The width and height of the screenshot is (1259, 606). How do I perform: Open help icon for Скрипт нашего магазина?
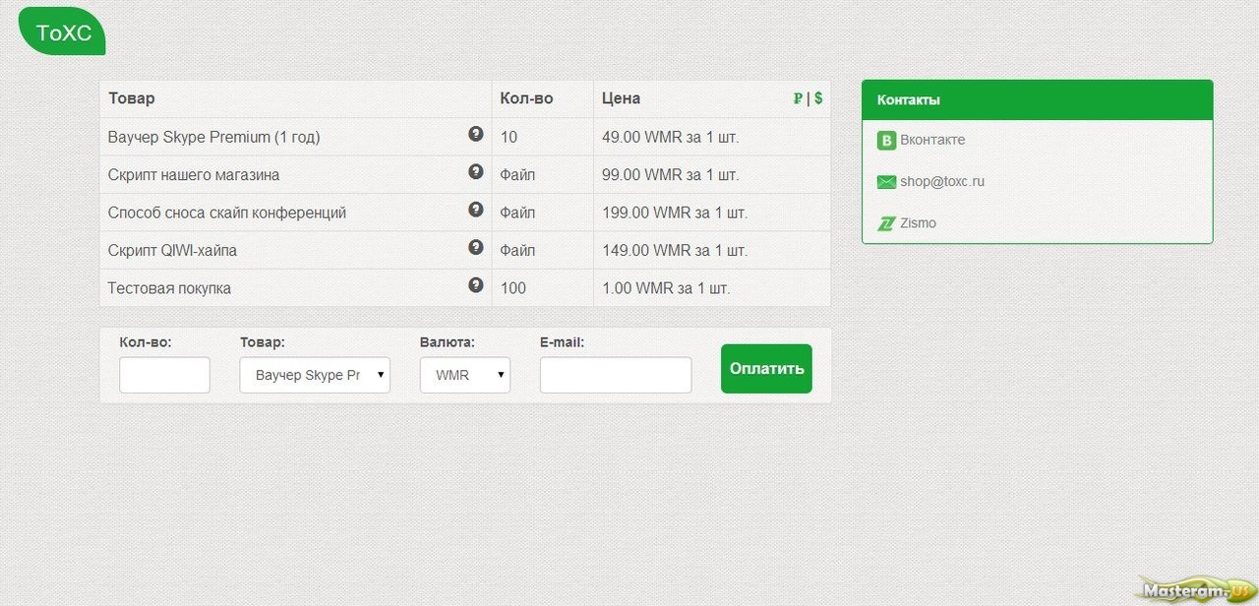click(x=476, y=171)
